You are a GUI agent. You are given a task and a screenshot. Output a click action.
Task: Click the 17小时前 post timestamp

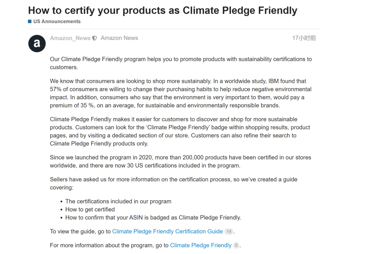pos(304,38)
